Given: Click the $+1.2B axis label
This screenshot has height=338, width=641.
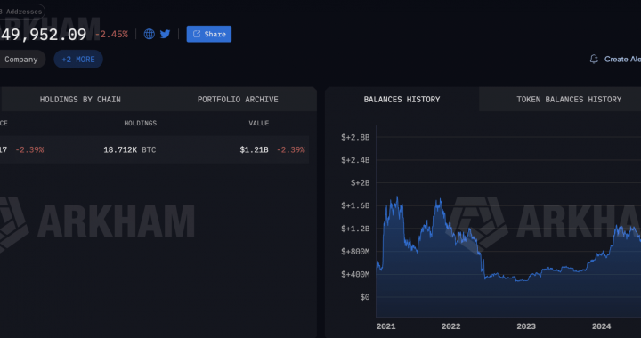Looking at the screenshot, I should click(x=355, y=229).
